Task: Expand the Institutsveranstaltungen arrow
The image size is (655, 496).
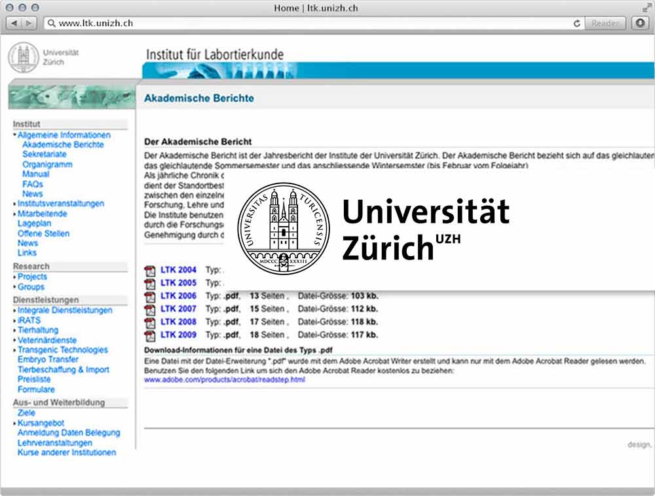Action: 14,204
